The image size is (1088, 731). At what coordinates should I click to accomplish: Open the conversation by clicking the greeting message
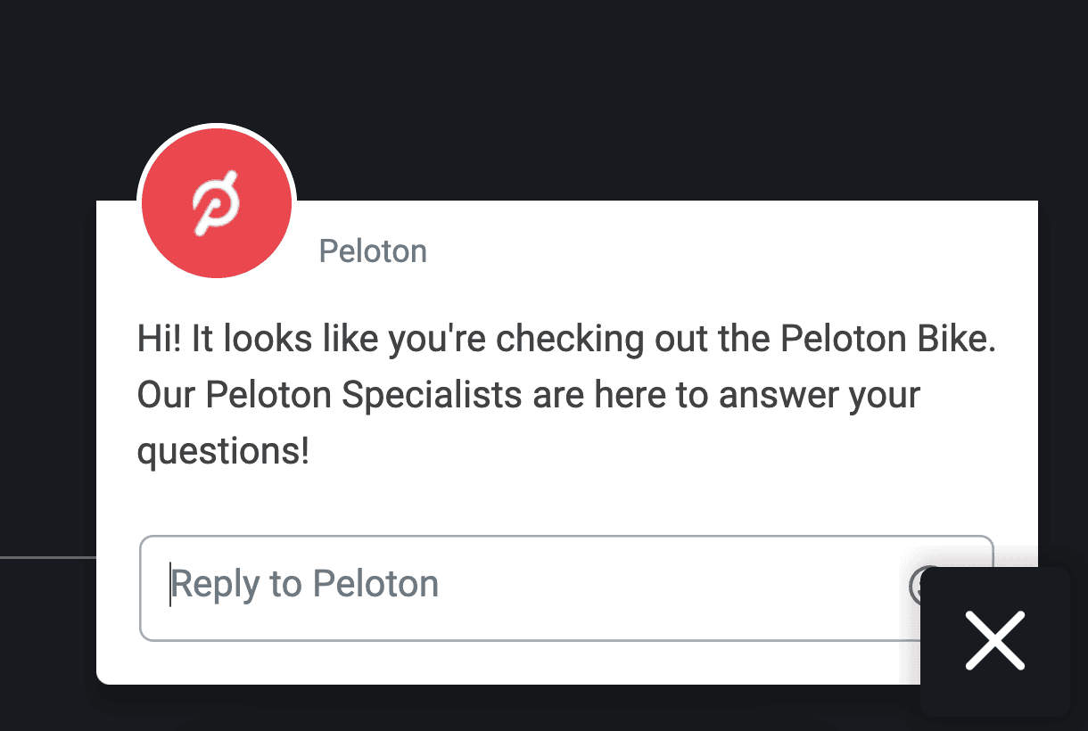tap(566, 394)
